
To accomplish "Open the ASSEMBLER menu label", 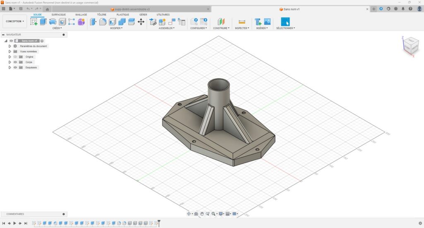I will tap(166, 28).
